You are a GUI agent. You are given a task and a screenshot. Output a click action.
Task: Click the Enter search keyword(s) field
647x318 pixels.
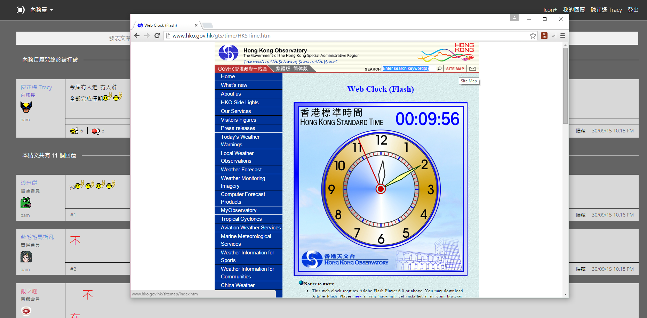(x=408, y=68)
